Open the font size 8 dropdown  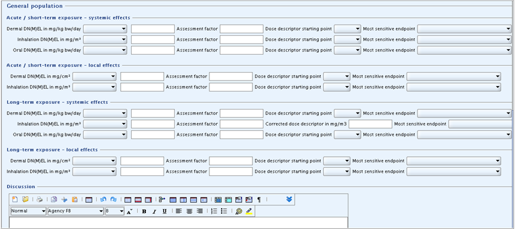tap(115, 211)
